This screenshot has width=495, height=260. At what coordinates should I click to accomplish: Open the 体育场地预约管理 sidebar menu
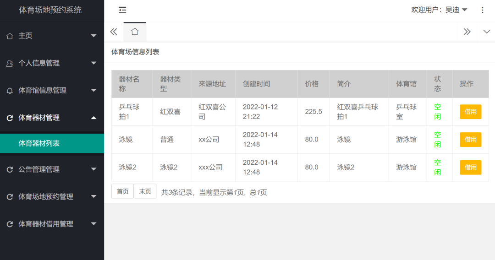tap(52, 197)
